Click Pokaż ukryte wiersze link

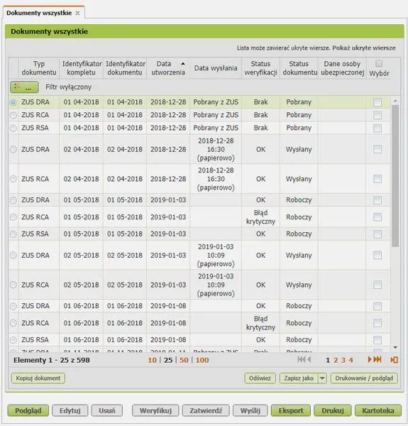coord(364,48)
